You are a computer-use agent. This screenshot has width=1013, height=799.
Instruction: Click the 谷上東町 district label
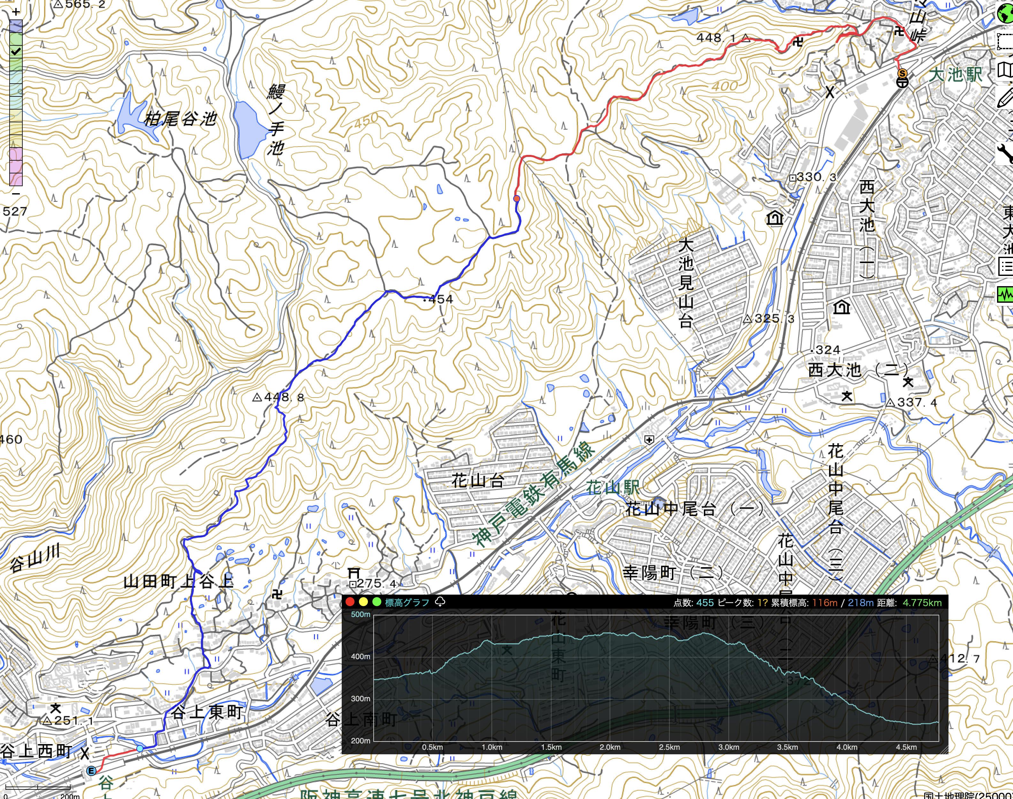[207, 712]
